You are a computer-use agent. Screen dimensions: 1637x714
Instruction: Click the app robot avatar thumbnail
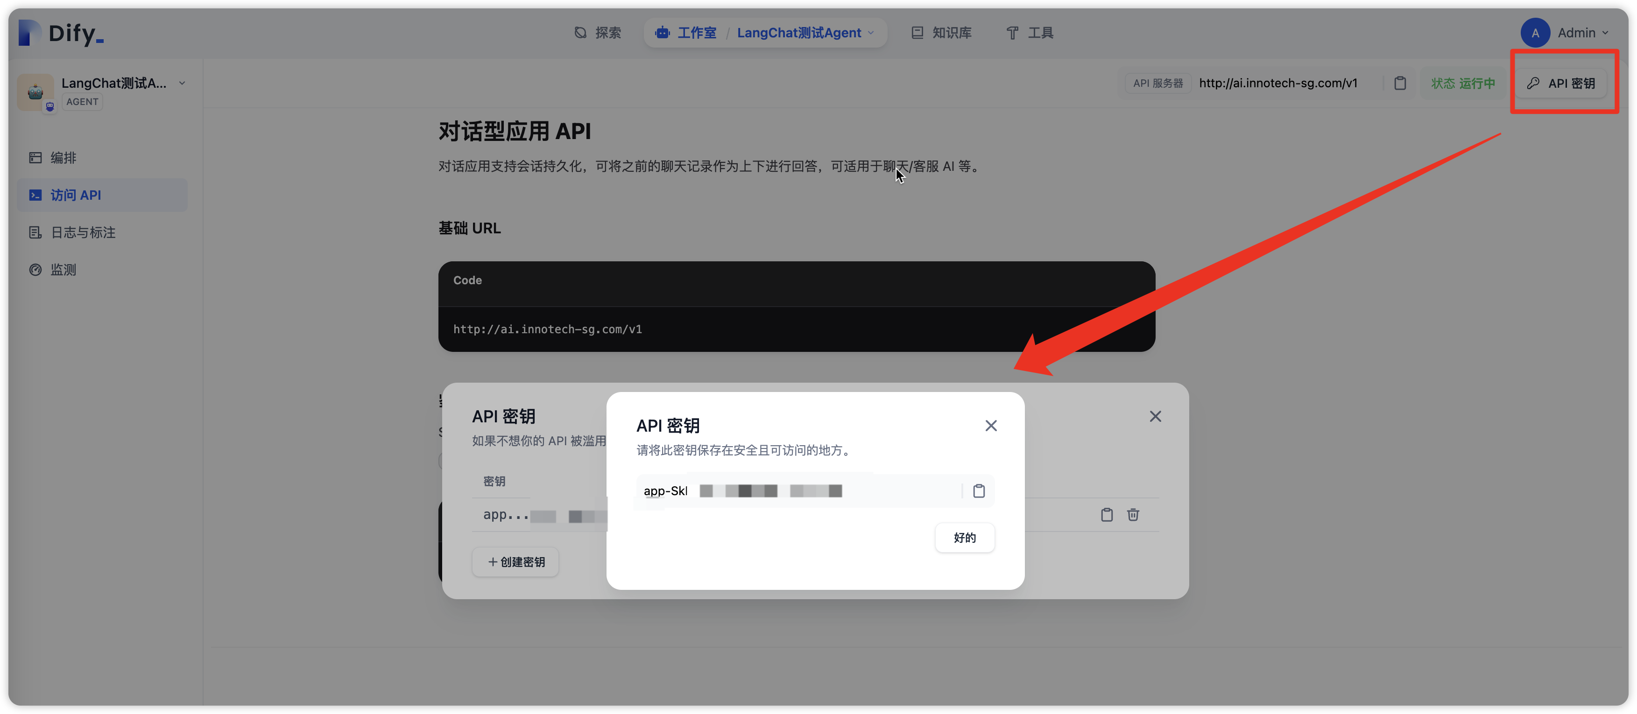35,93
